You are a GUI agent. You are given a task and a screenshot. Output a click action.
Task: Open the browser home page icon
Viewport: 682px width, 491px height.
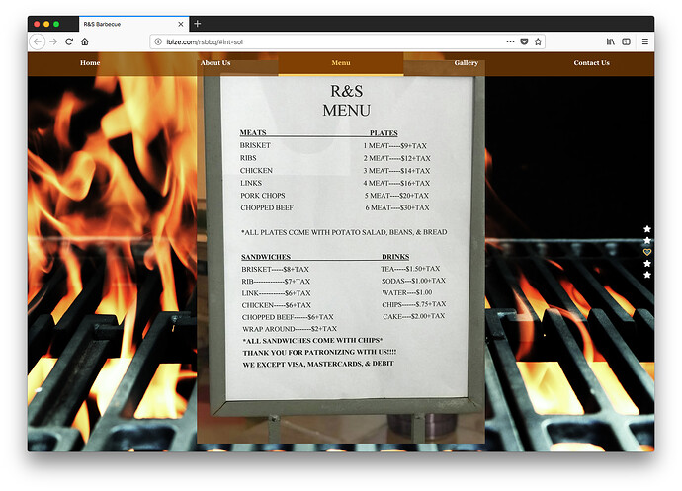85,41
